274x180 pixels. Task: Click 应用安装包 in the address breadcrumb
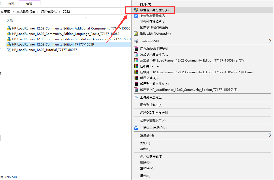(x=49, y=11)
